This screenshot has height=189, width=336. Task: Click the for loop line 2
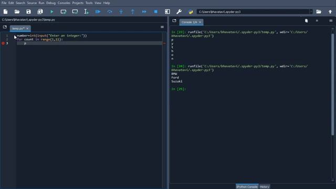[40, 39]
